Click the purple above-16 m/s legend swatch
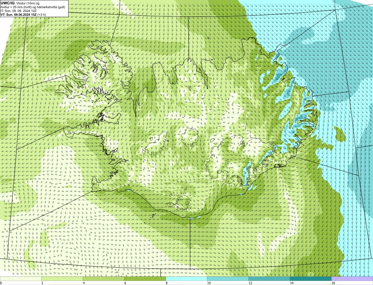373x285 pixels. click(352, 279)
